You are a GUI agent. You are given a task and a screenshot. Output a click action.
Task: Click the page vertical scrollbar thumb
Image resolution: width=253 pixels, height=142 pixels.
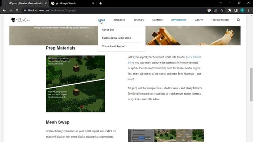pyautogui.click(x=251, y=85)
